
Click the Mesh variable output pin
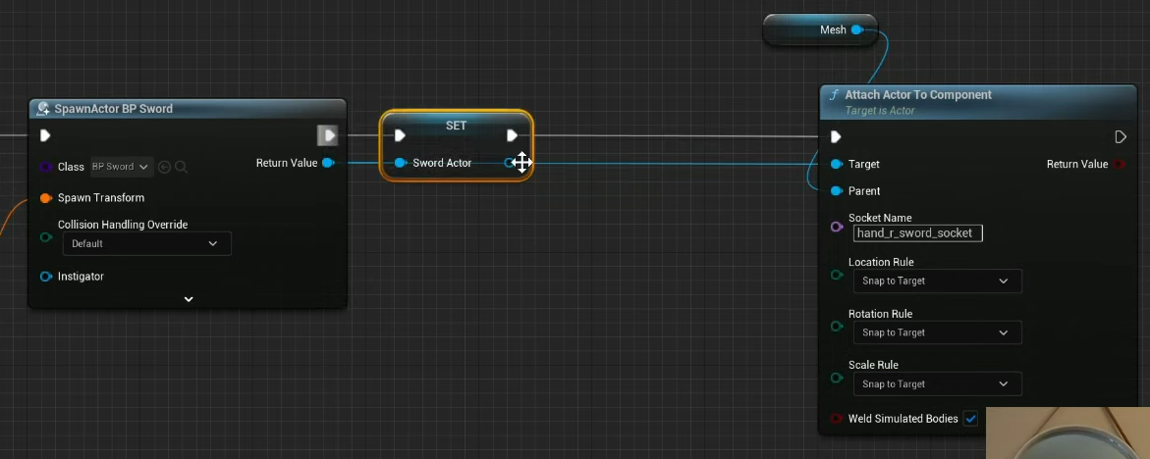tap(857, 30)
